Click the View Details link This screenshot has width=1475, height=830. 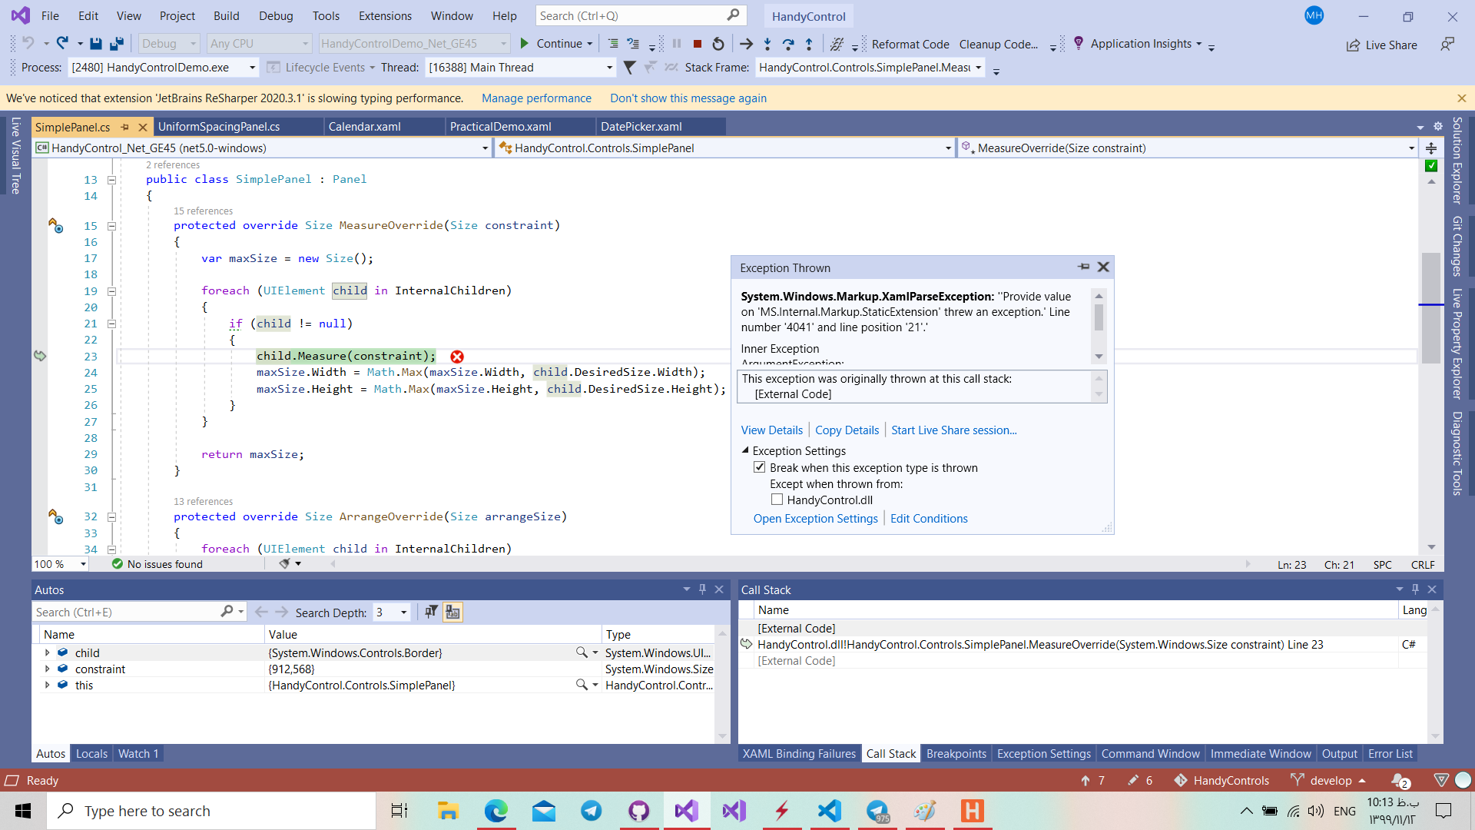pyautogui.click(x=771, y=430)
